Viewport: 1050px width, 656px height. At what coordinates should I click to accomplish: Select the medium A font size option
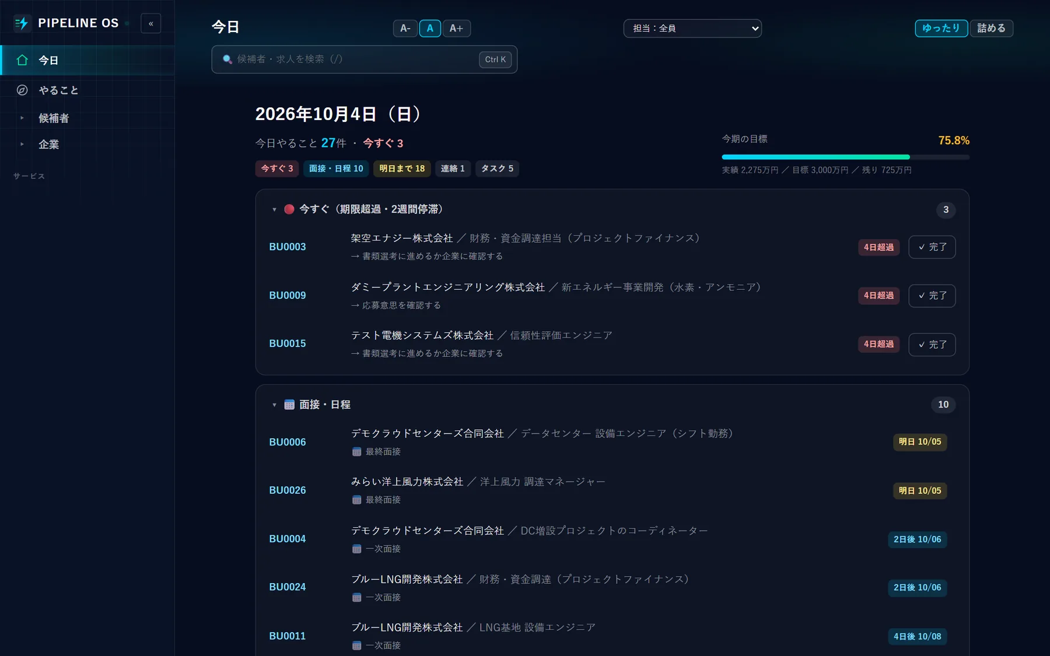(x=430, y=28)
